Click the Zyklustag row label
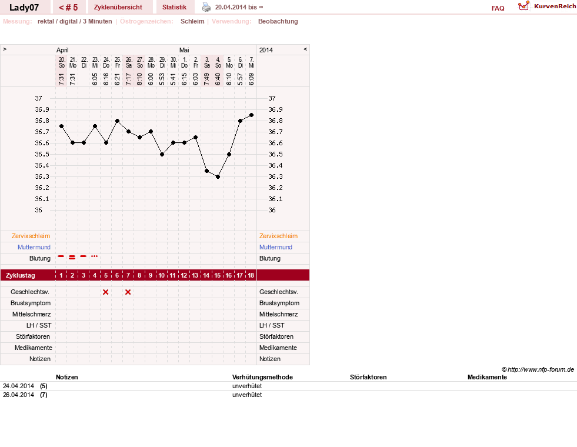 point(21,275)
